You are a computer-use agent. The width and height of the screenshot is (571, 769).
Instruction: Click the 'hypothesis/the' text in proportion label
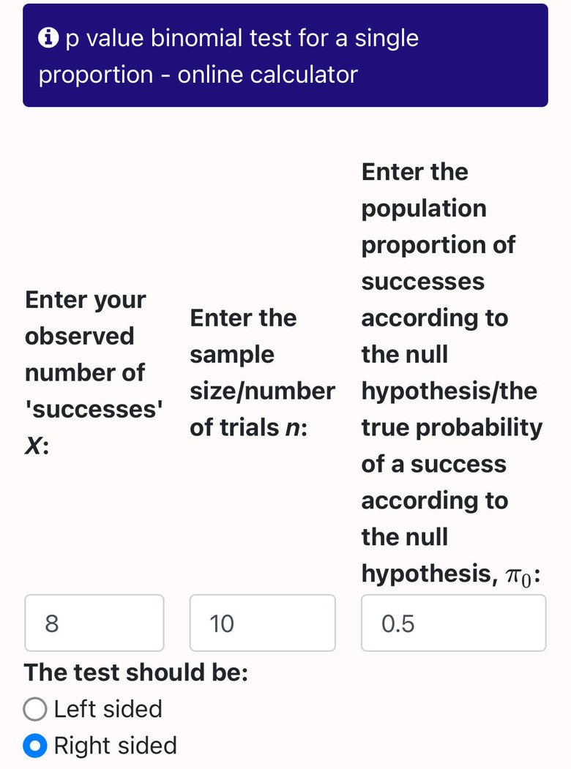coord(449,391)
